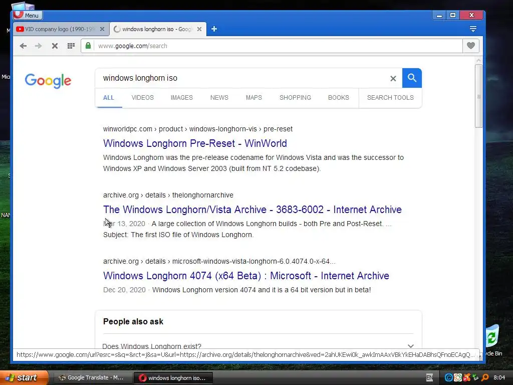Open Windows Longhorn 4074 (x64 Beta) link
The height and width of the screenshot is (385, 513).
tap(246, 276)
